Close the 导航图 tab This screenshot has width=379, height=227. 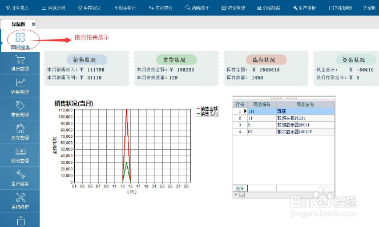pyautogui.click(x=33, y=24)
